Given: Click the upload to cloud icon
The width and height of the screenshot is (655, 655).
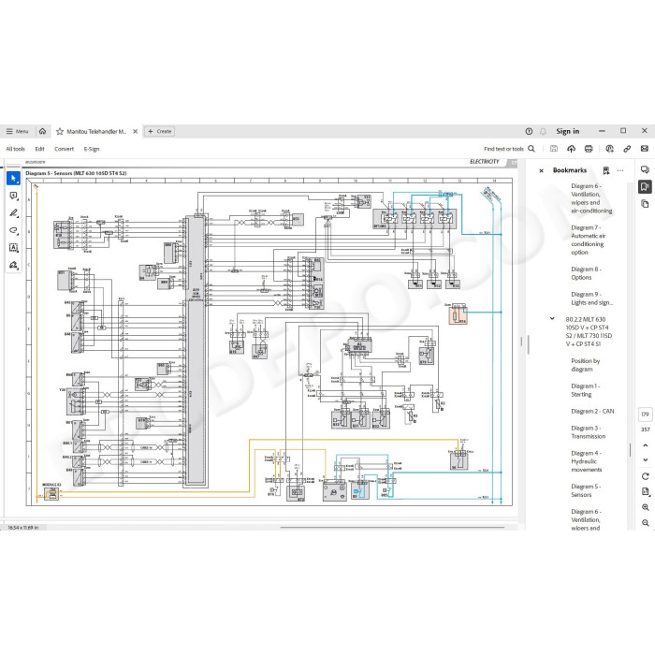Looking at the screenshot, I should click(571, 148).
